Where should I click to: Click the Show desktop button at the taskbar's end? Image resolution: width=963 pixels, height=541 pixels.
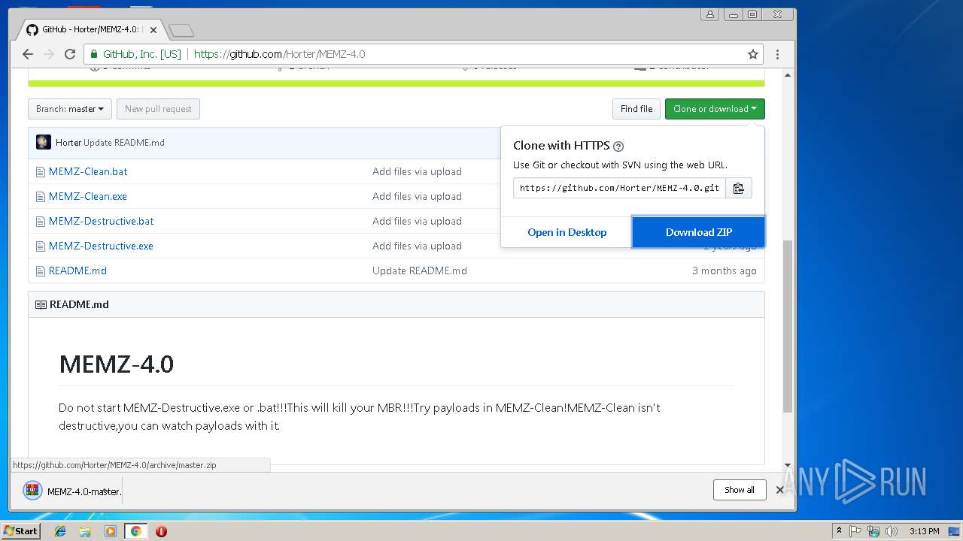pyautogui.click(x=955, y=531)
